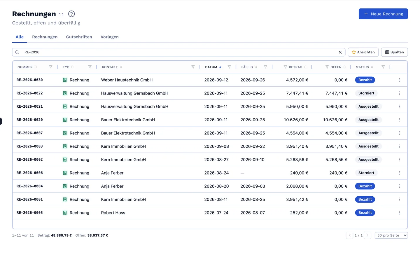The width and height of the screenshot is (420, 257).
Task: Go to next page arrow
Action: coord(367,235)
